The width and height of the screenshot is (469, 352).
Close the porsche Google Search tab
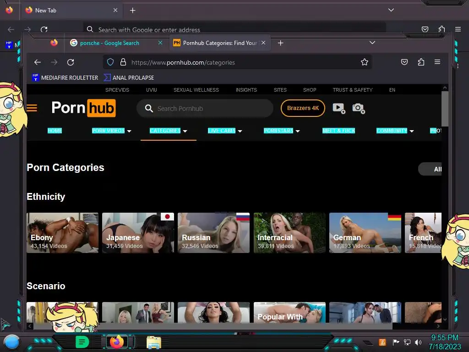pos(160,43)
